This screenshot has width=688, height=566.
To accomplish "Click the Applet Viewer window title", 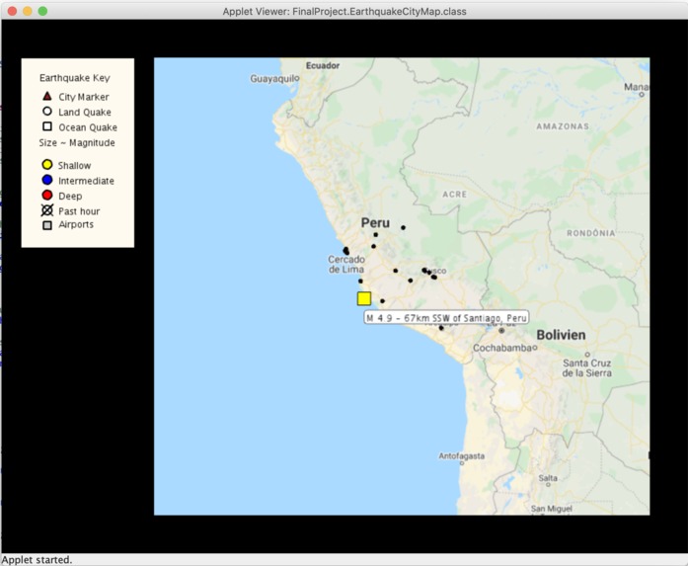I will tap(344, 12).
